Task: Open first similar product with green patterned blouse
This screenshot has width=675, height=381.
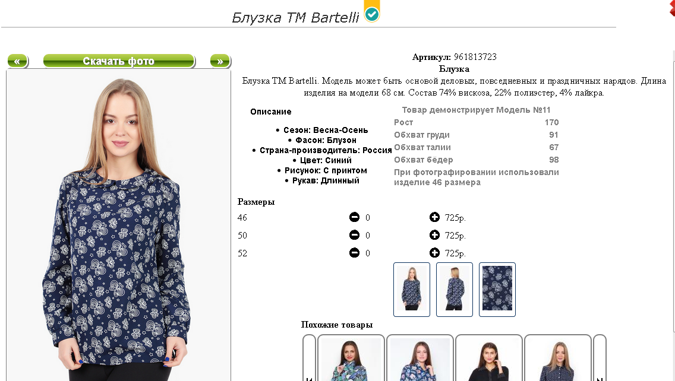Action: click(351, 358)
